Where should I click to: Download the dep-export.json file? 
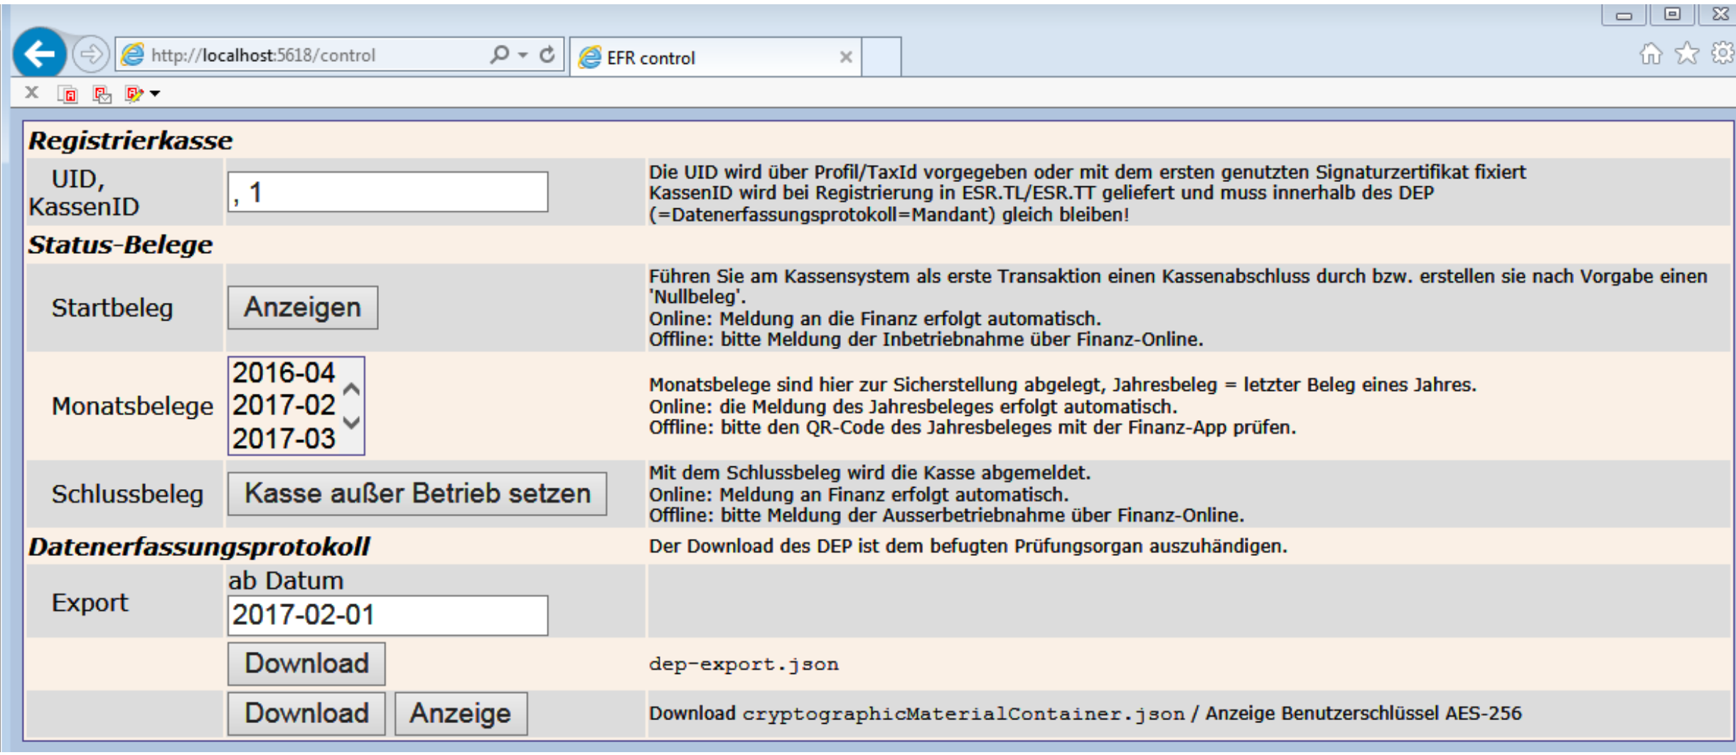(306, 663)
